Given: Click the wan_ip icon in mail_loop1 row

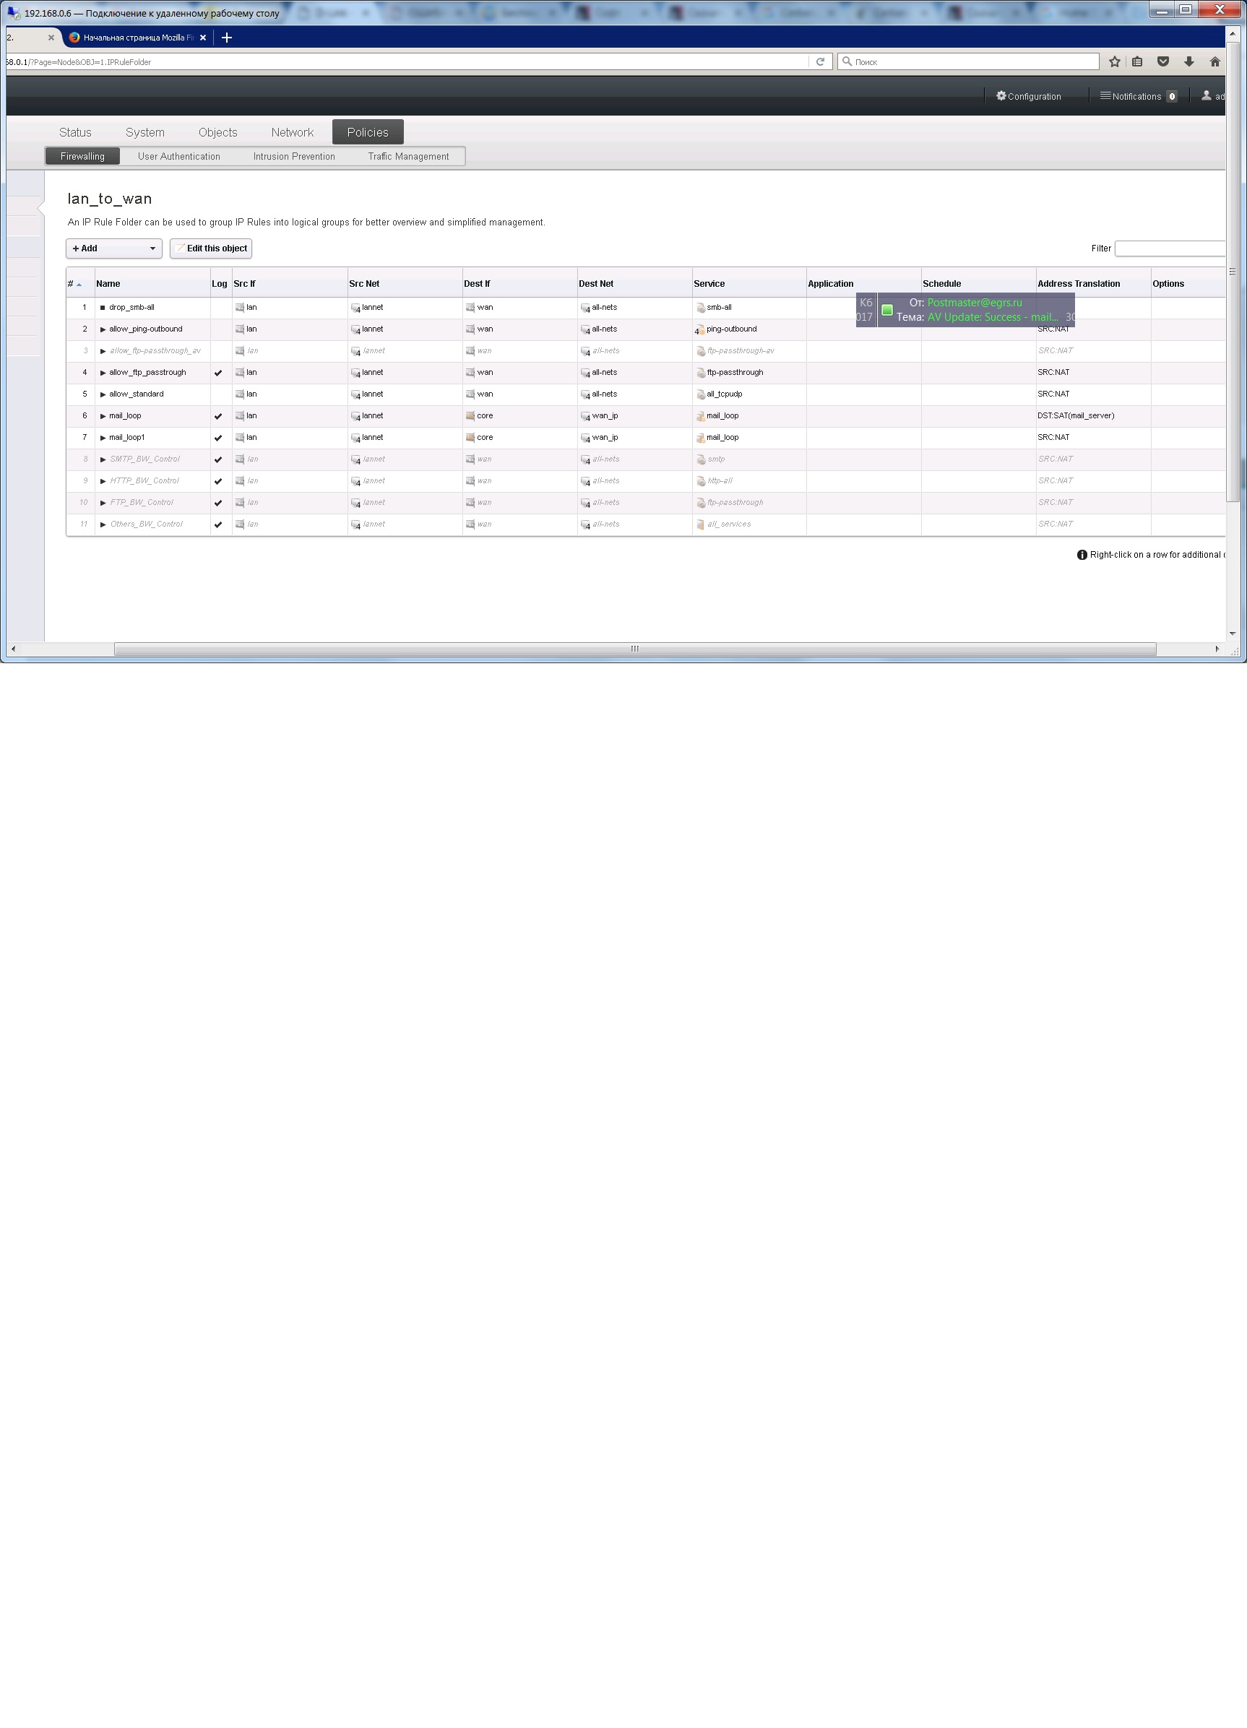Looking at the screenshot, I should click(x=585, y=438).
